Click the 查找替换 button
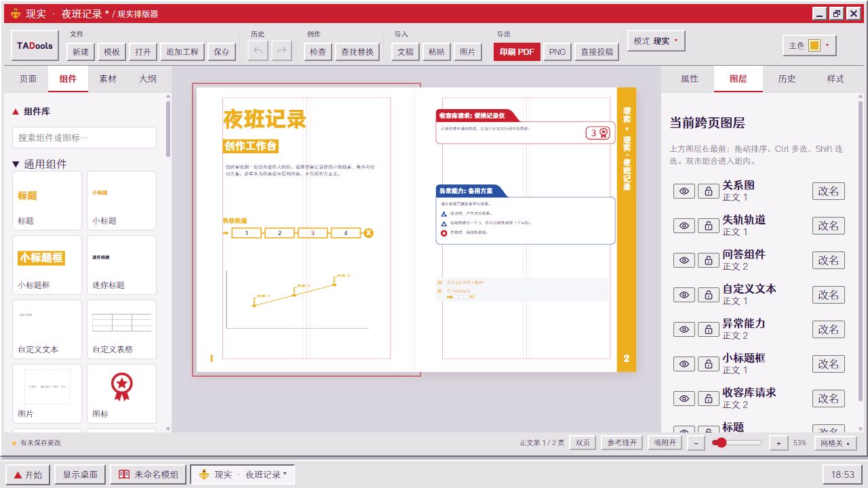The width and height of the screenshot is (868, 488). point(357,52)
